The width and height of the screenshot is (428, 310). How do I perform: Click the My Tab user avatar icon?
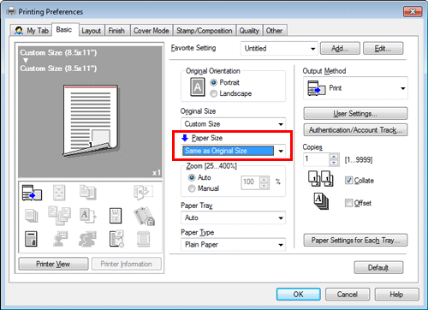point(19,31)
